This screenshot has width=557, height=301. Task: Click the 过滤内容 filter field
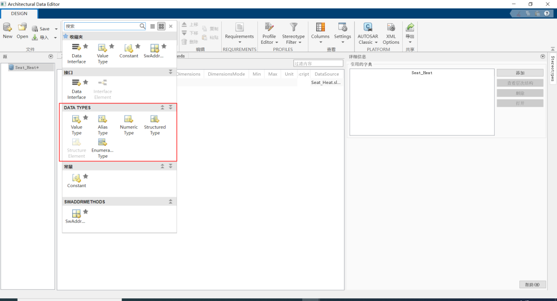click(x=318, y=63)
